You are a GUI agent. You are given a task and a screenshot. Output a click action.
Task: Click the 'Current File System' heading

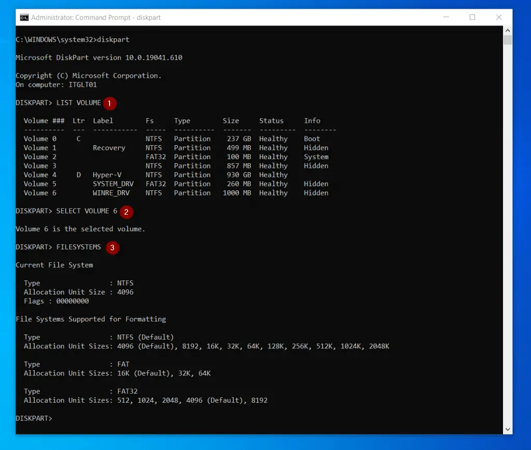coord(54,265)
